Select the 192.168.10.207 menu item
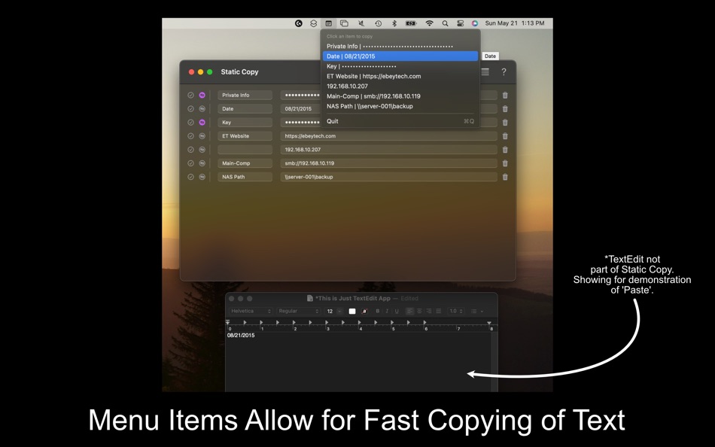715x447 pixels. click(400, 87)
